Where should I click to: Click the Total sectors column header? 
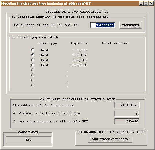115,43
